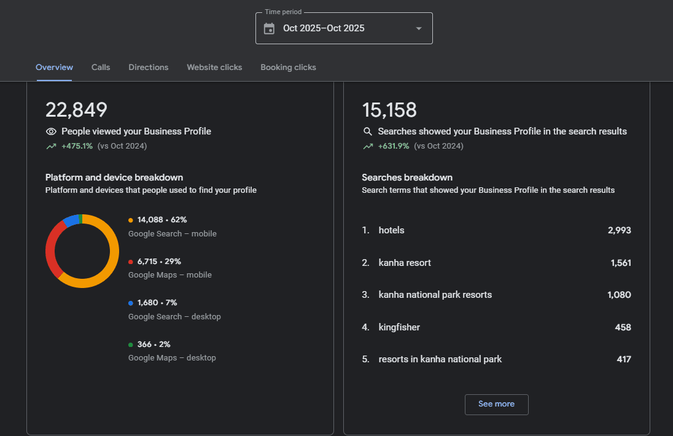Click 'kanha national park resorts' search term
673x436 pixels.
click(x=435, y=295)
